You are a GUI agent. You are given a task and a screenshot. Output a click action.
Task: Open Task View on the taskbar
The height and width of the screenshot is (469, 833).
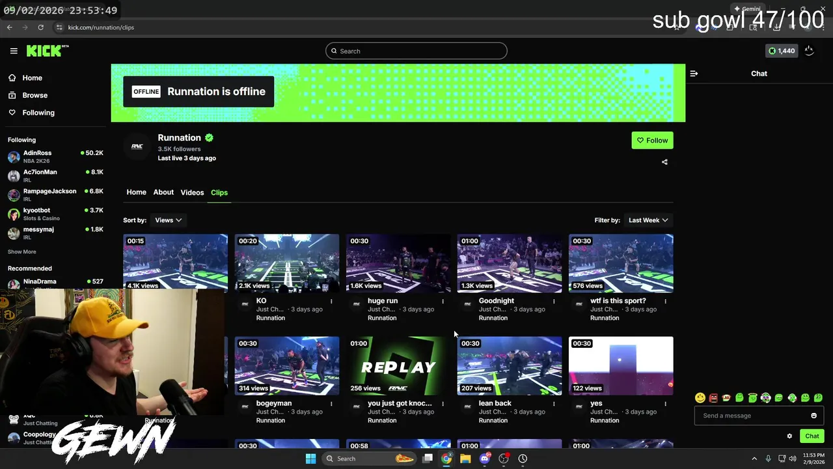click(428, 459)
